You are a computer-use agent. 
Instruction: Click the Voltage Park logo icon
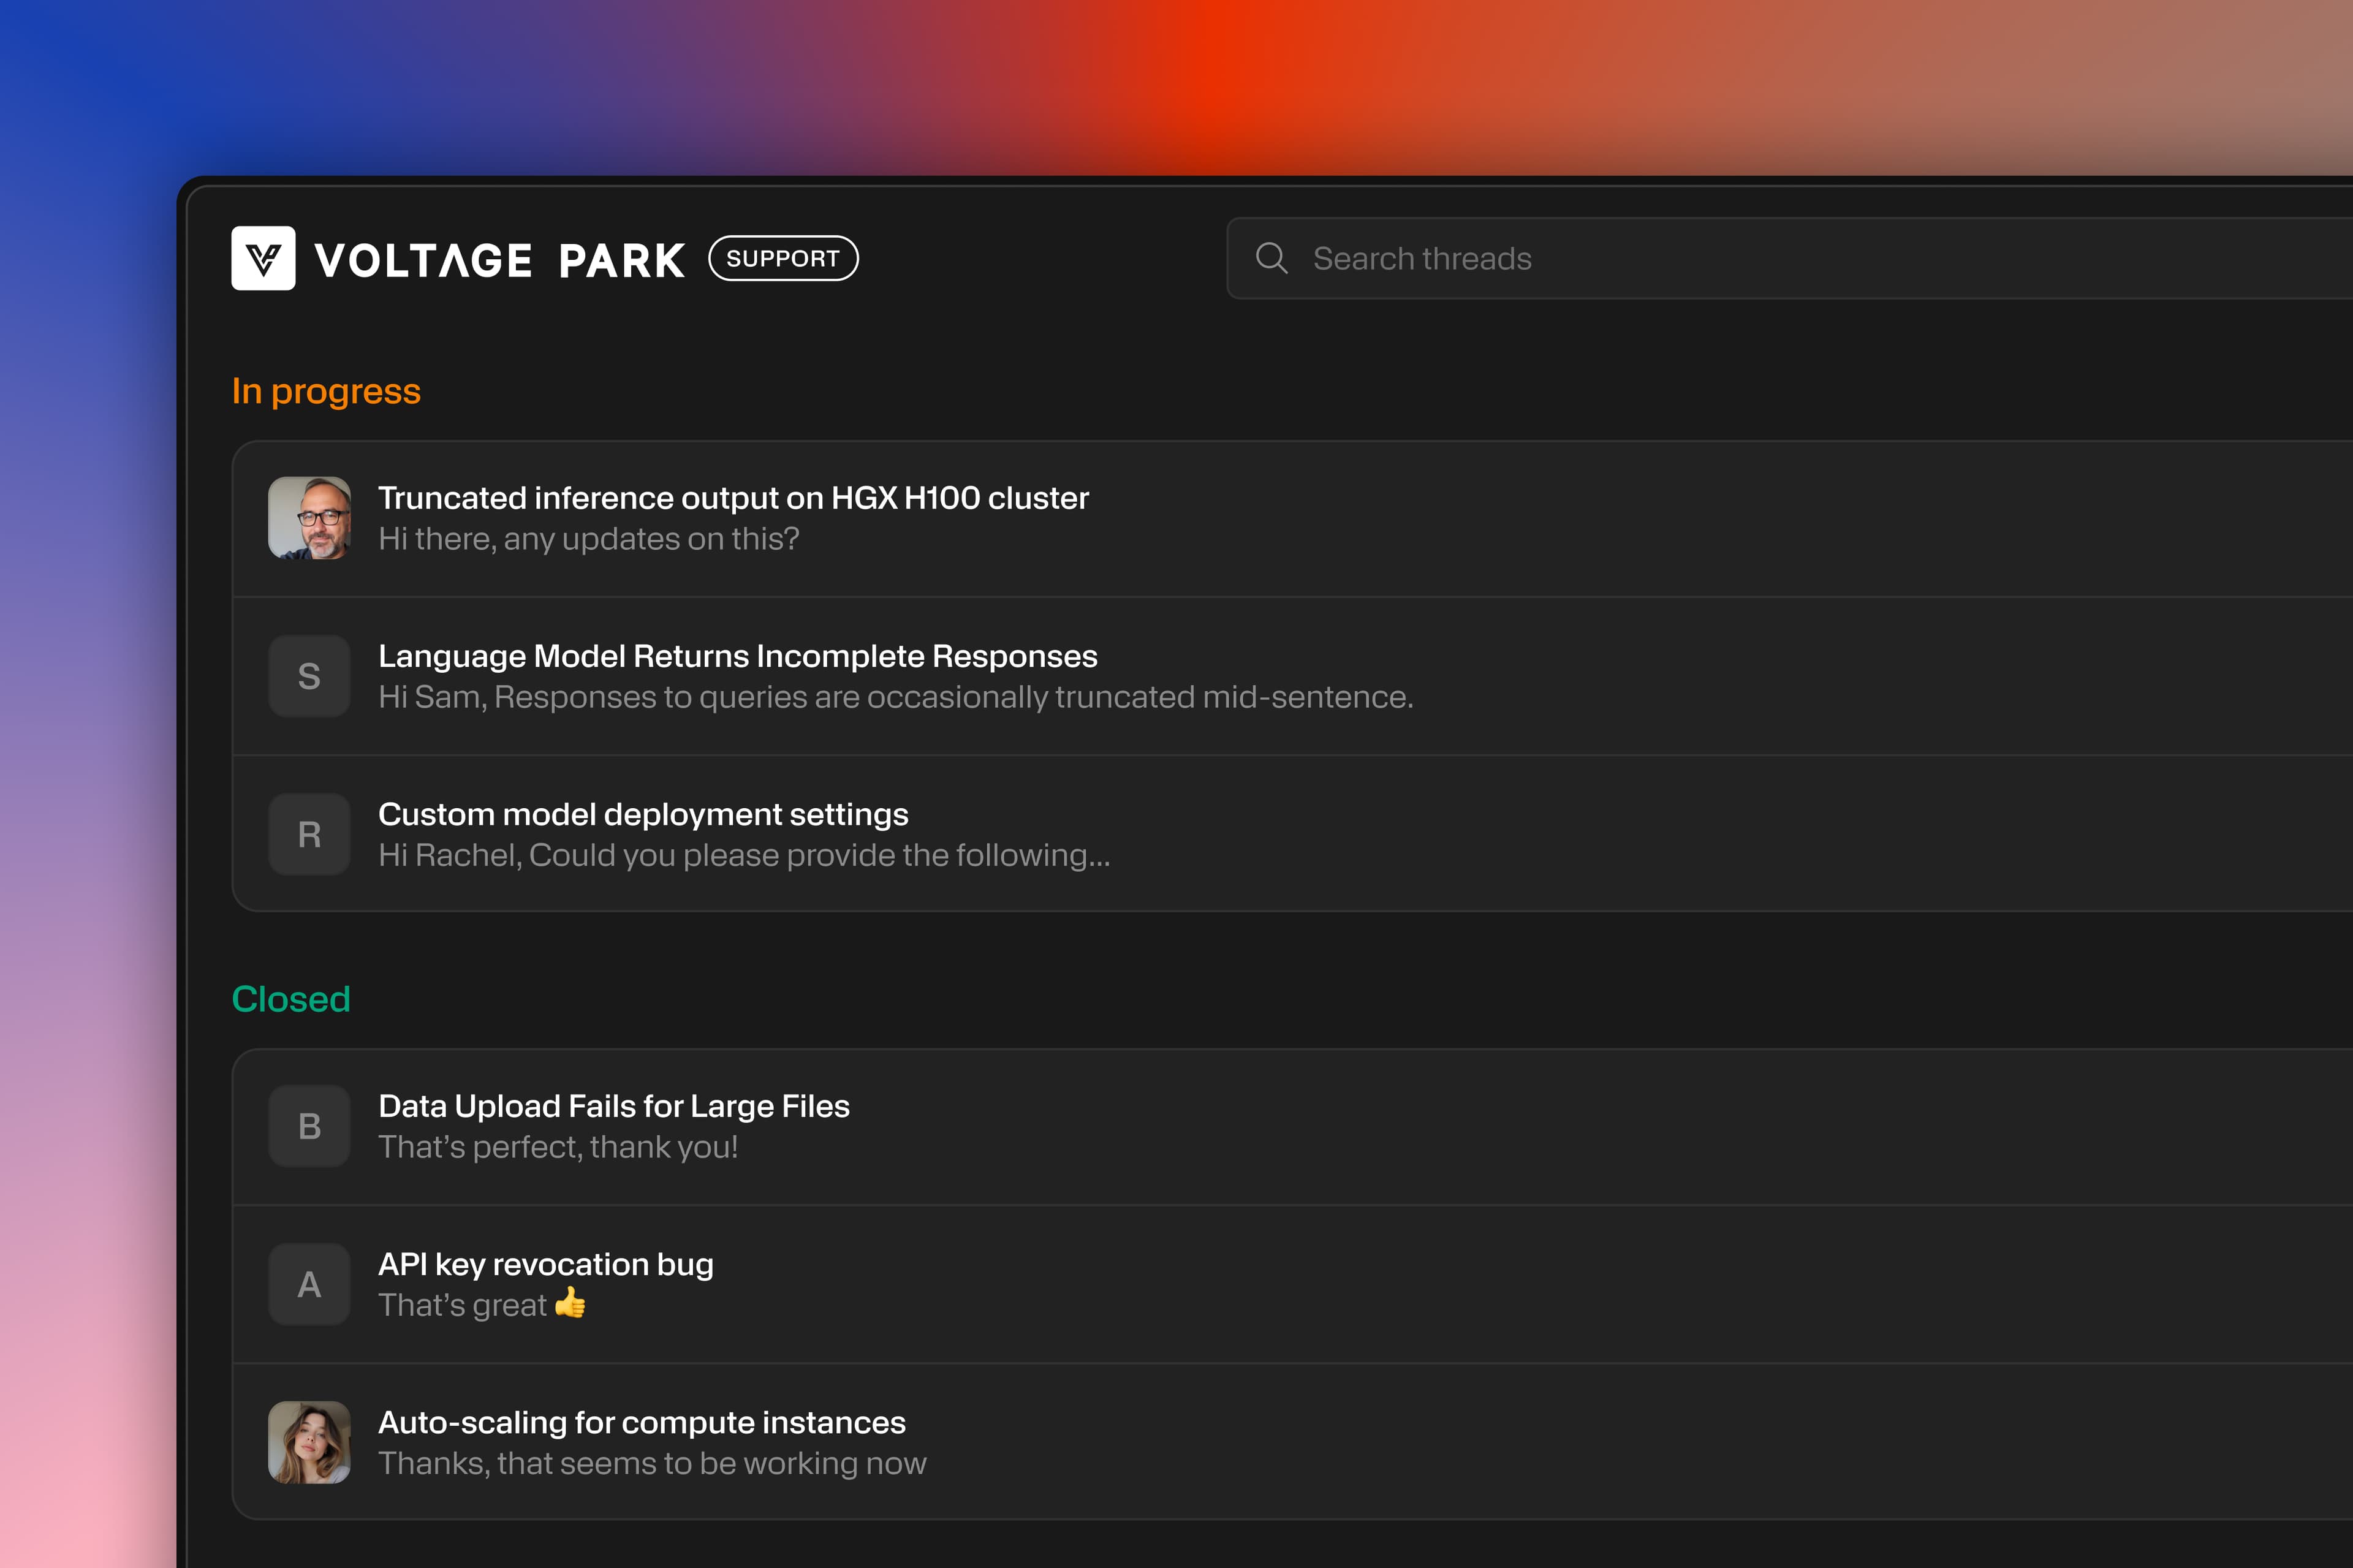click(x=264, y=258)
